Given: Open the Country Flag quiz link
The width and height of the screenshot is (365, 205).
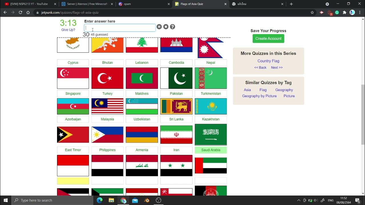Looking at the screenshot, I should (268, 61).
